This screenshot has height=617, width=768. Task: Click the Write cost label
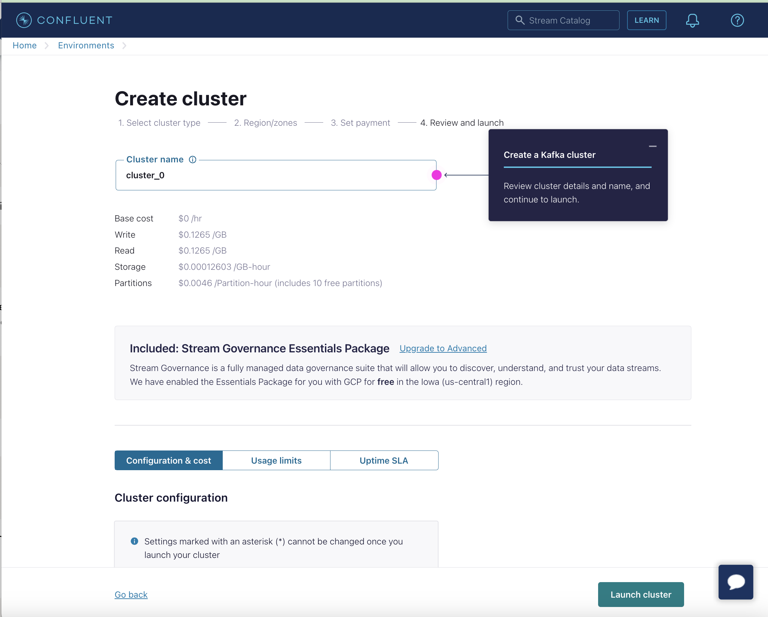[125, 235]
